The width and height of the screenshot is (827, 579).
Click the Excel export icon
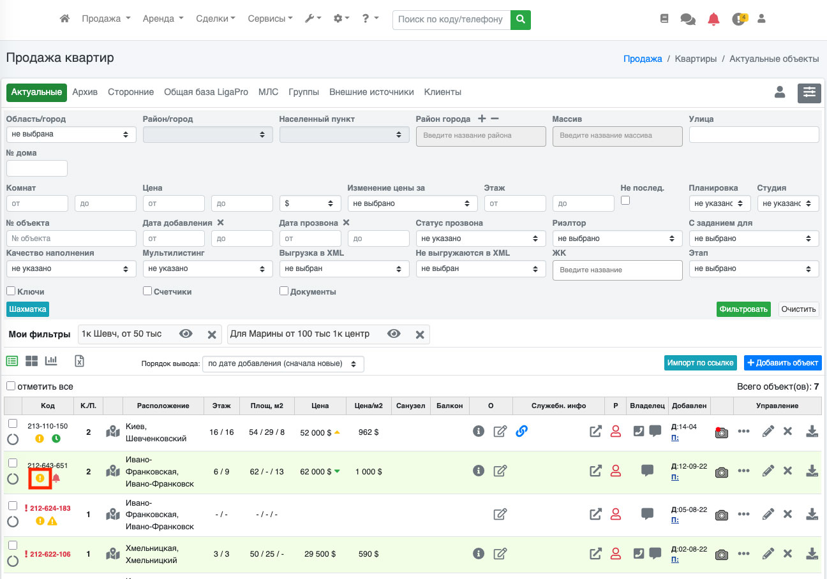(x=79, y=361)
